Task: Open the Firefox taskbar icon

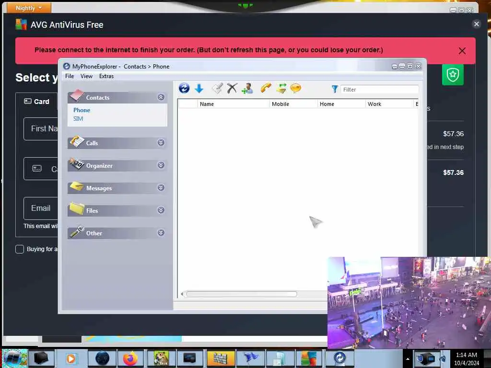Action: click(130, 358)
